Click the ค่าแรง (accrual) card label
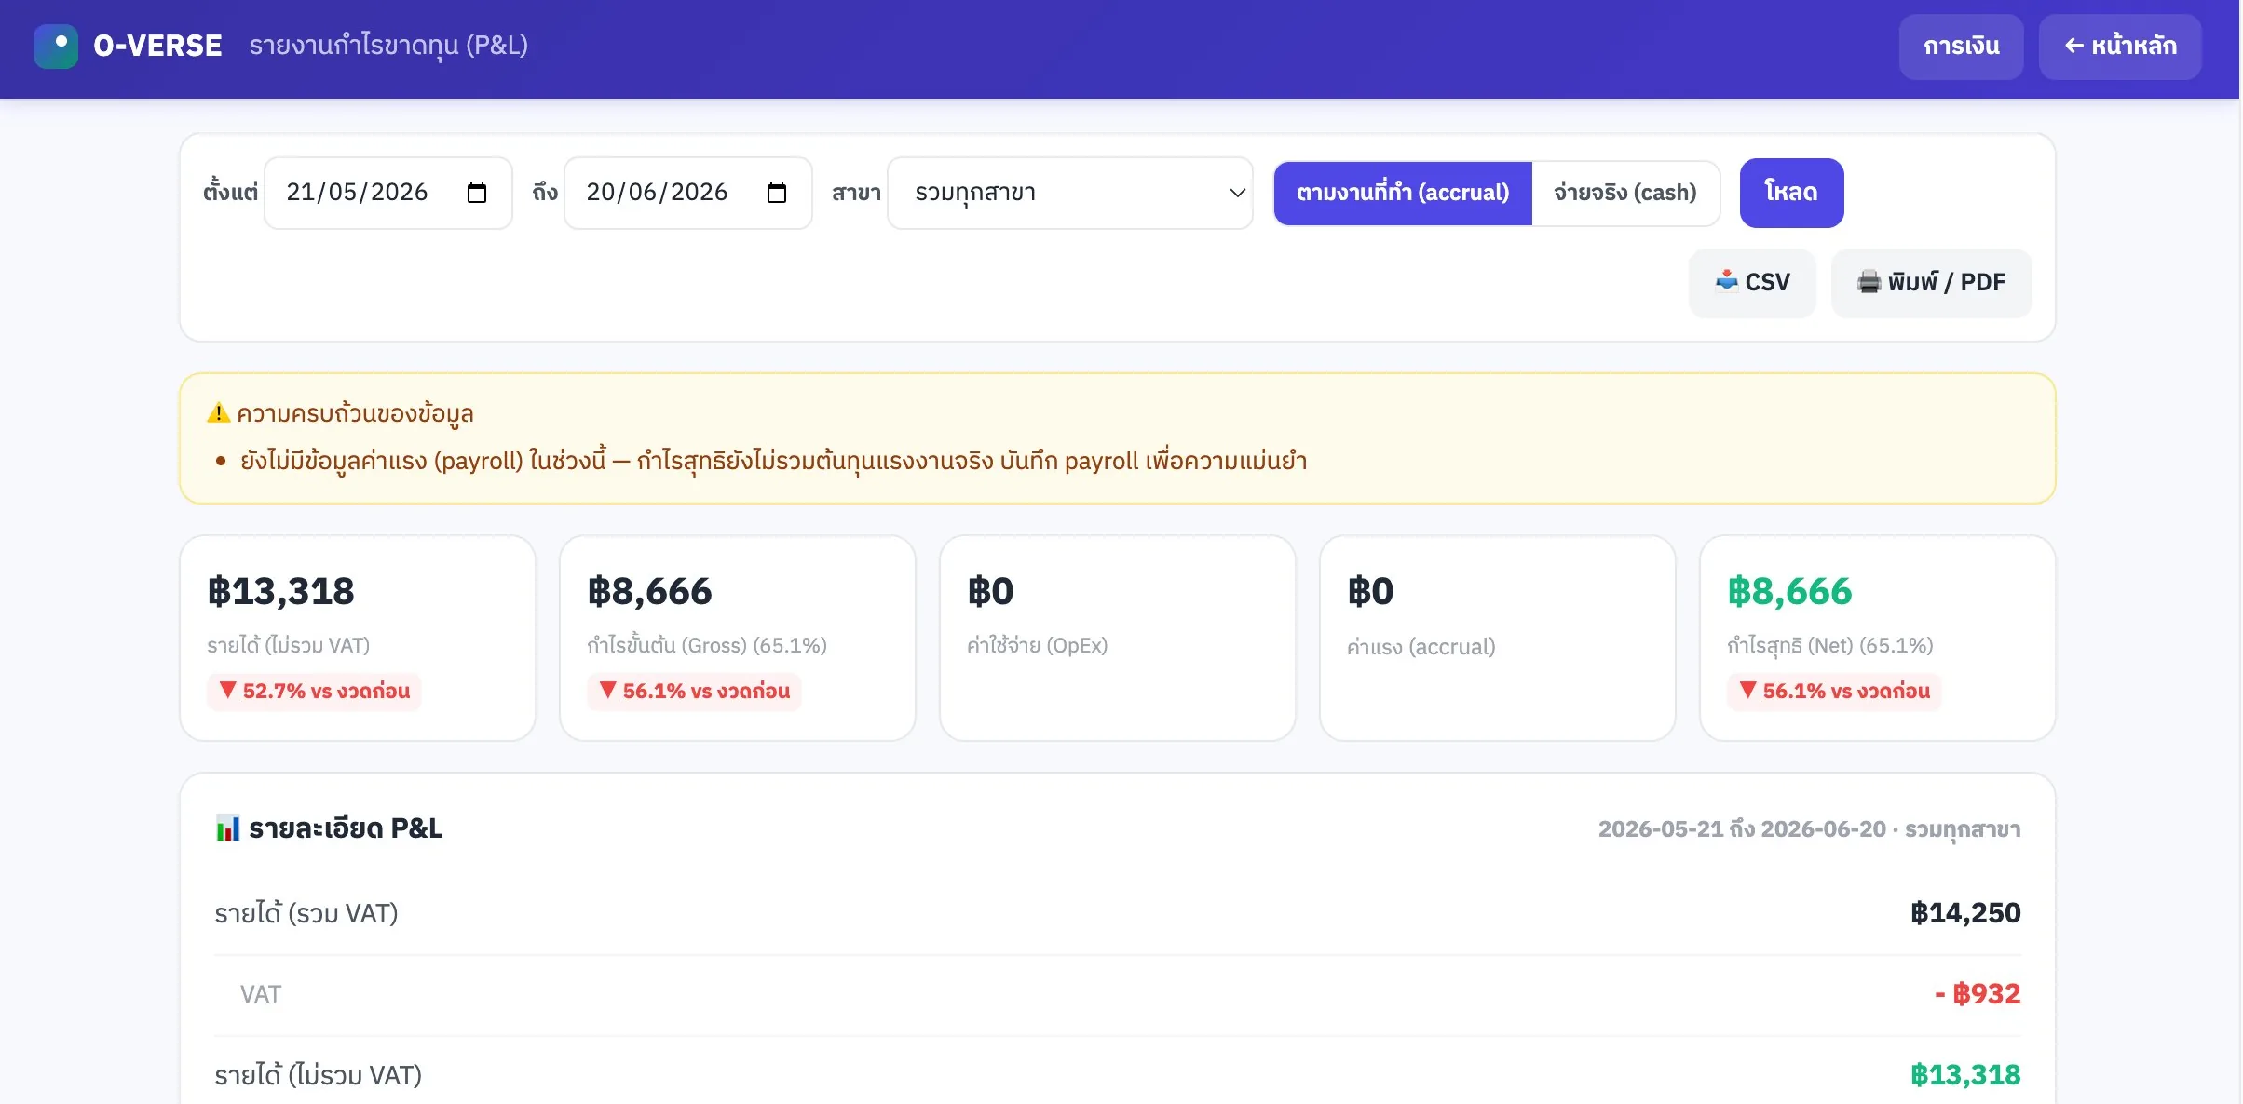The image size is (2243, 1104). click(1421, 646)
